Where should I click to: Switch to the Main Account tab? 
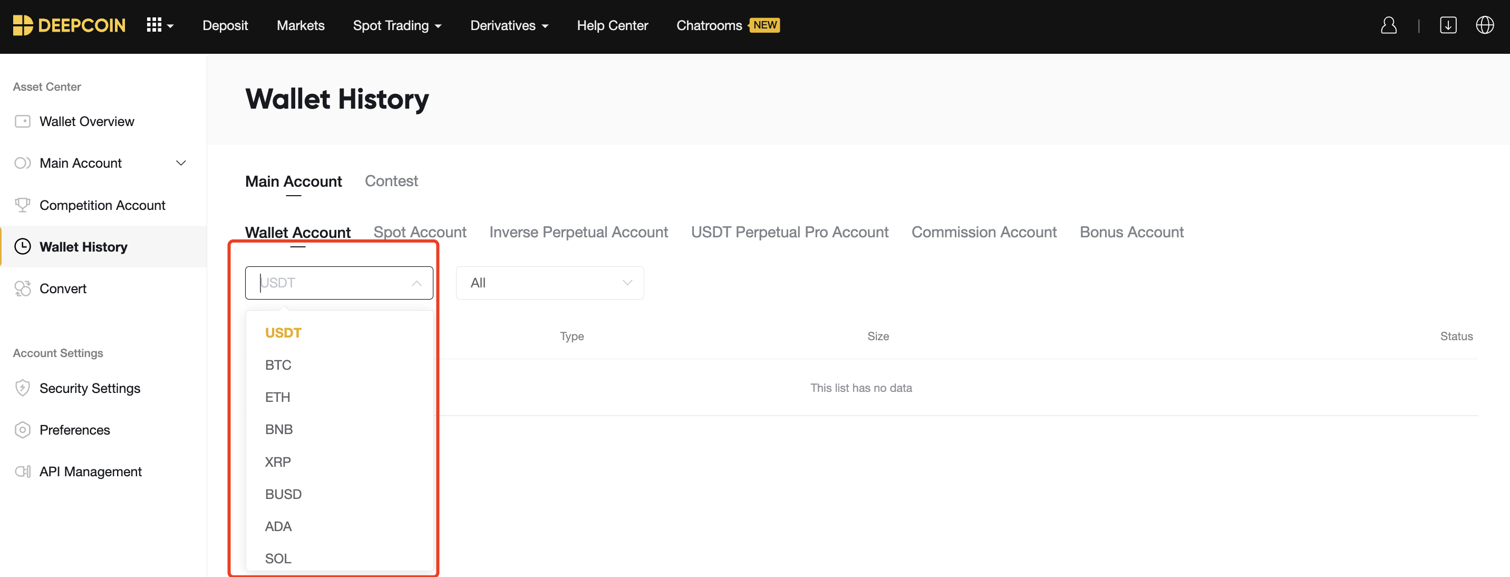point(293,181)
